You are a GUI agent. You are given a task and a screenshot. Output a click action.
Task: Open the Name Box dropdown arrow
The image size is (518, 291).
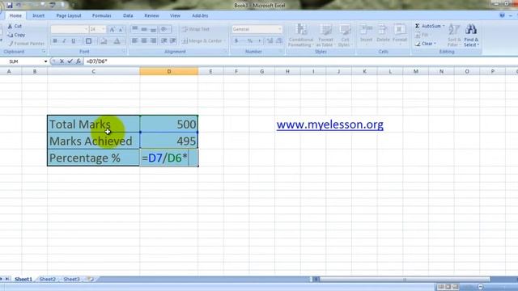pos(45,61)
